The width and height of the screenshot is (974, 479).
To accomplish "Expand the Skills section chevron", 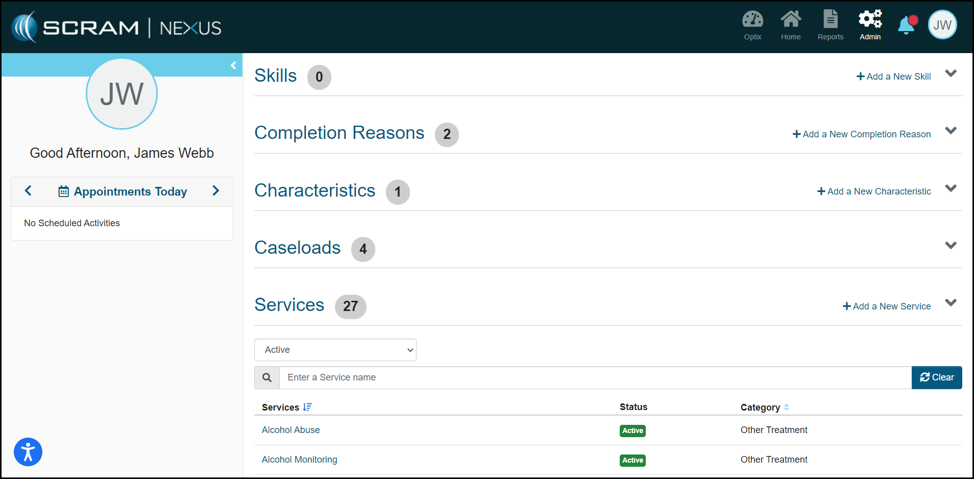I will click(951, 74).
